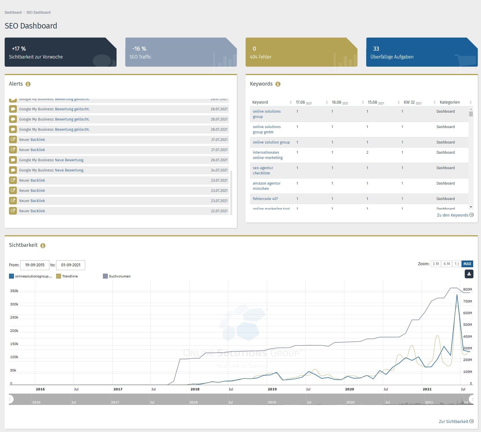
Task: Click SEO Dashboard breadcrumb text
Action: pos(38,13)
